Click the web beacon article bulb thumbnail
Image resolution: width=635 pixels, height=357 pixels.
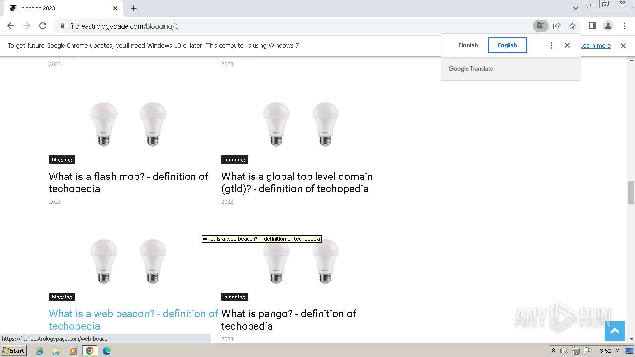pyautogui.click(x=128, y=261)
